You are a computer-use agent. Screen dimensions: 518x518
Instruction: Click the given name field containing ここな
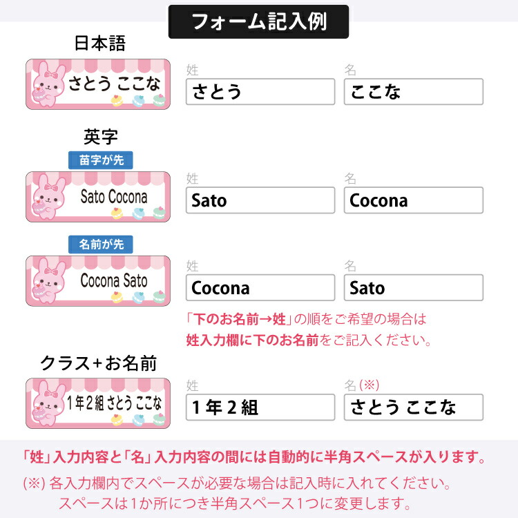[414, 92]
